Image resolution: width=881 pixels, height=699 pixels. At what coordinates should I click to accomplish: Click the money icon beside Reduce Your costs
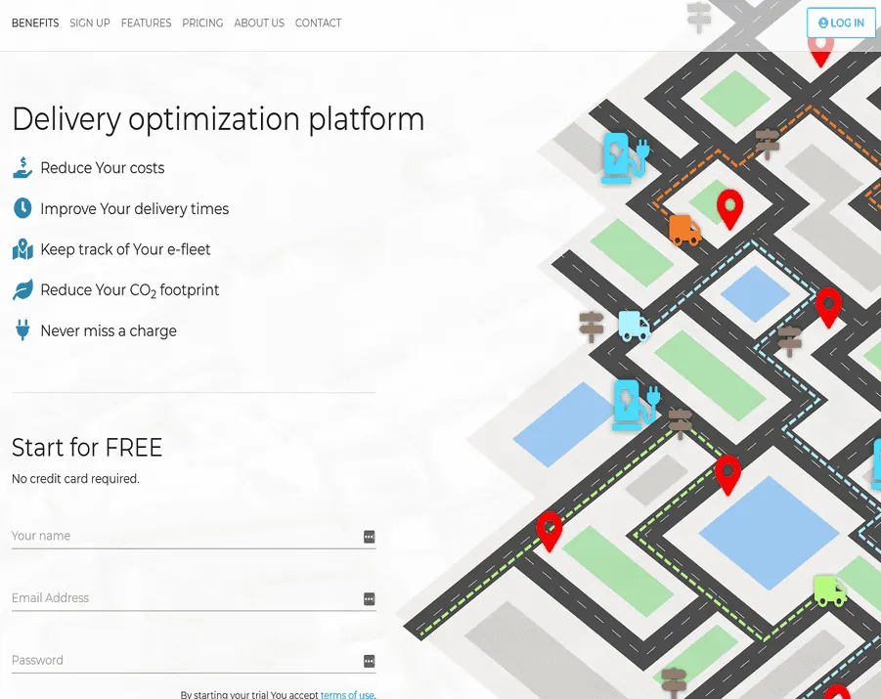pyautogui.click(x=22, y=167)
